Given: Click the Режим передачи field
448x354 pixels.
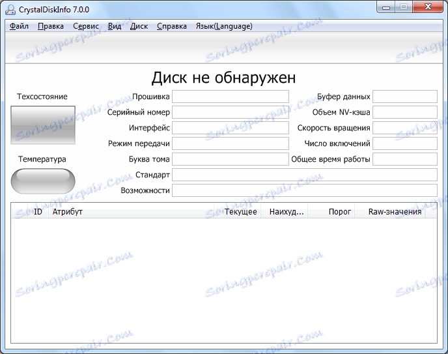Looking at the screenshot, I should [x=231, y=143].
